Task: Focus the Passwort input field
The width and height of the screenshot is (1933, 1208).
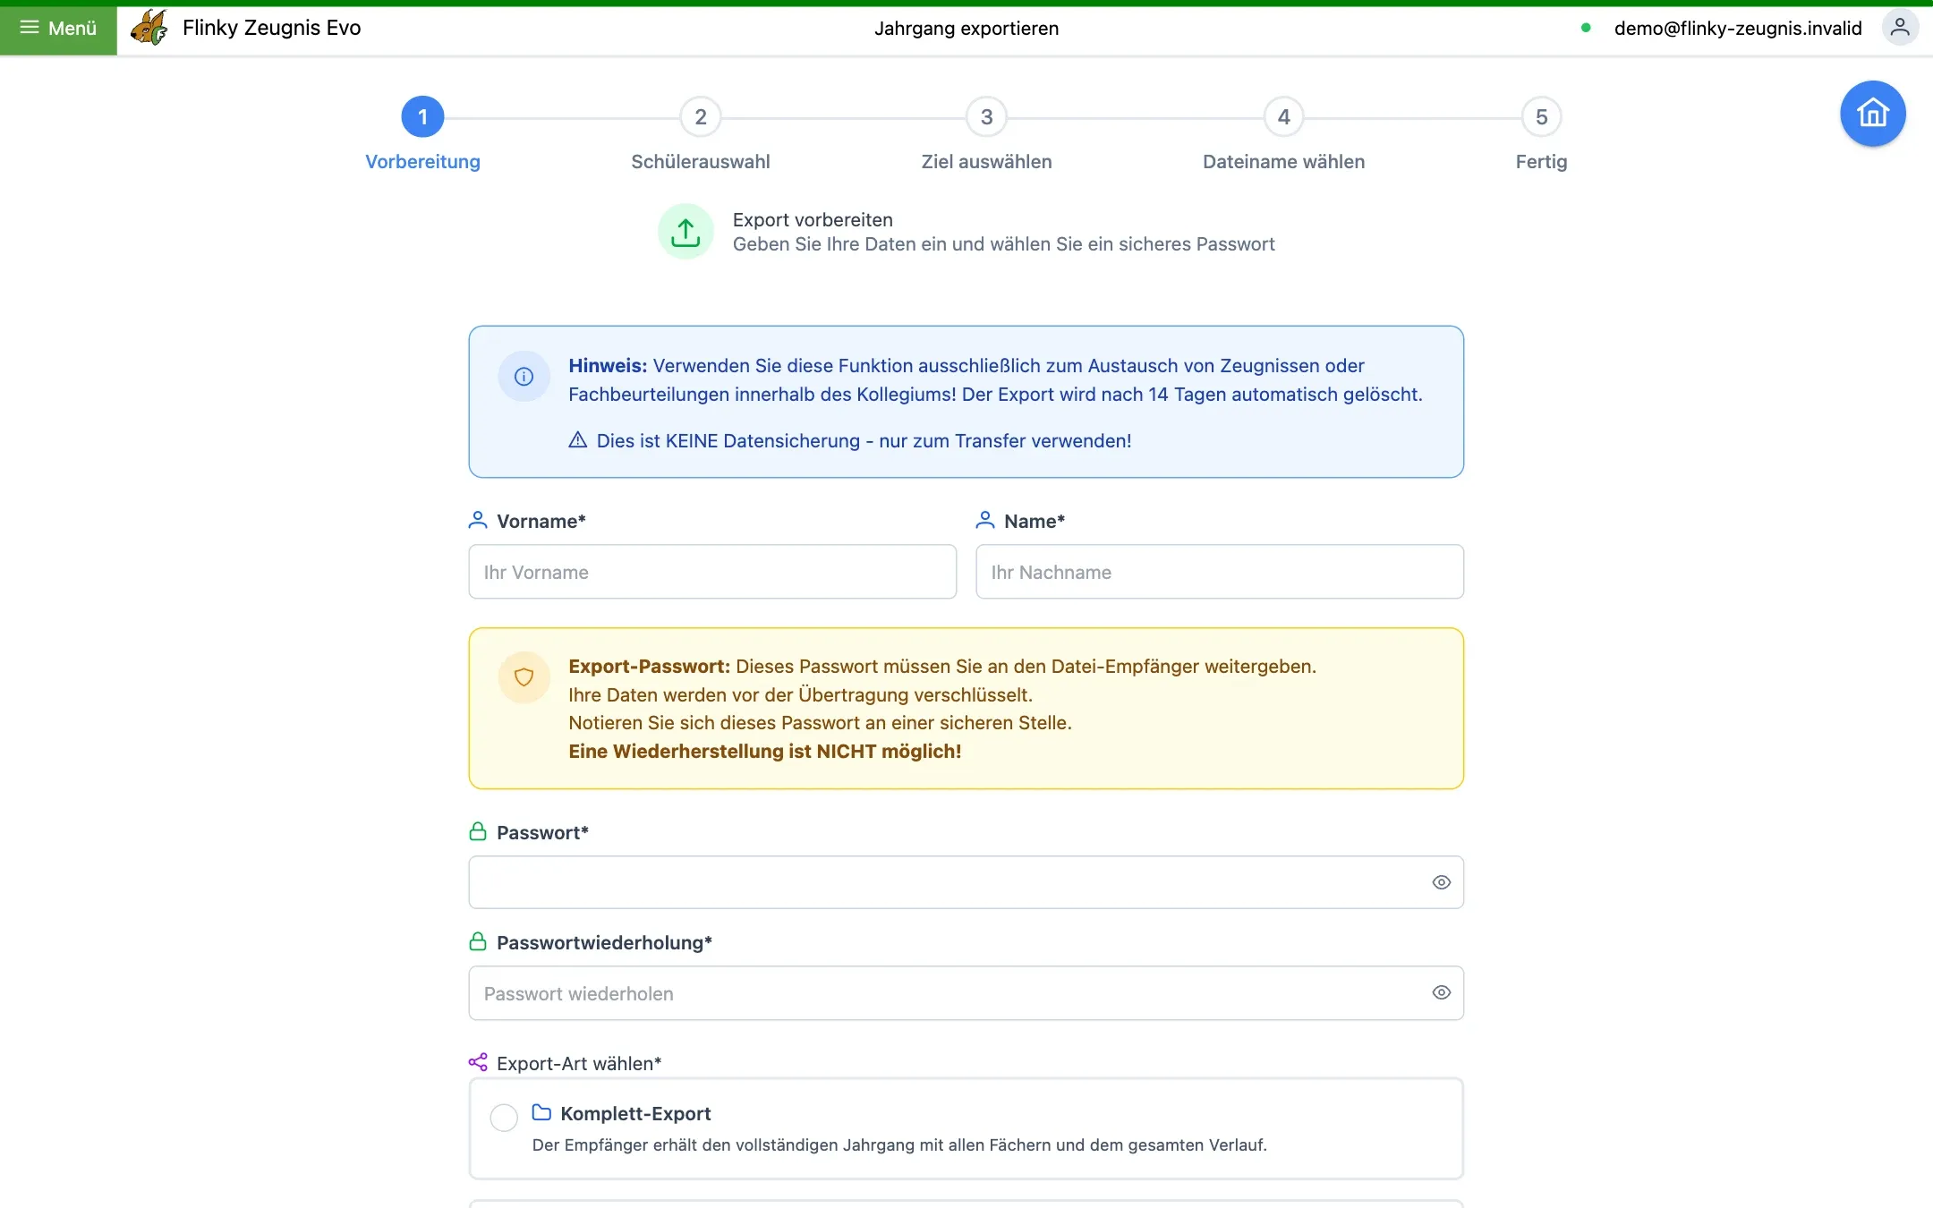Action: point(966,882)
